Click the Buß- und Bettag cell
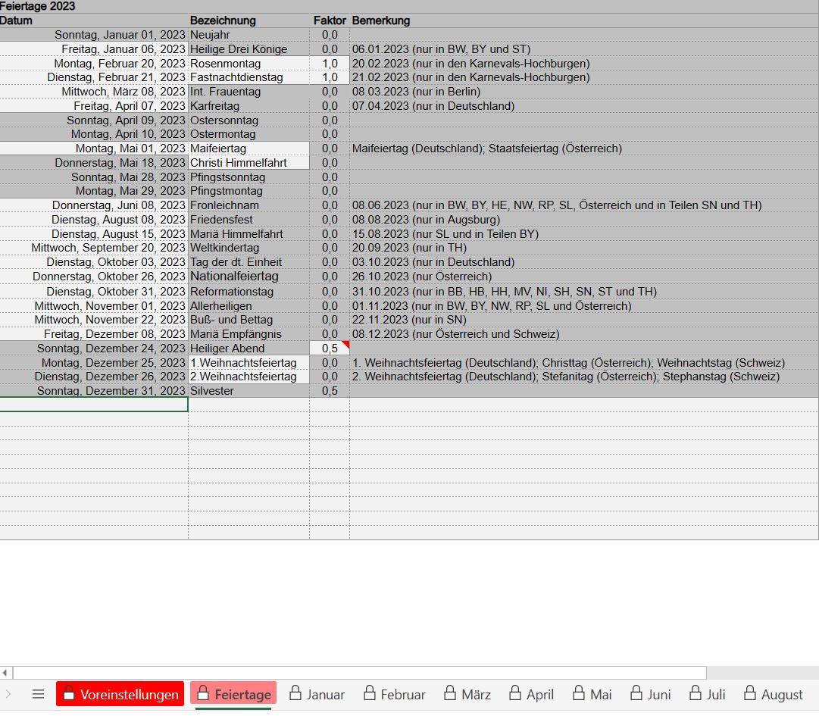This screenshot has width=819, height=716. tap(249, 320)
